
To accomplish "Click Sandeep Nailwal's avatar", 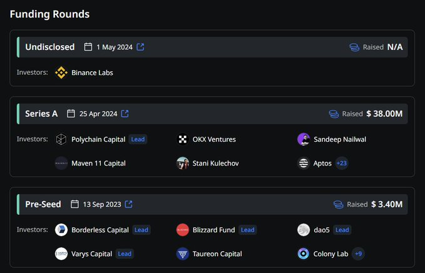I will 304,139.
